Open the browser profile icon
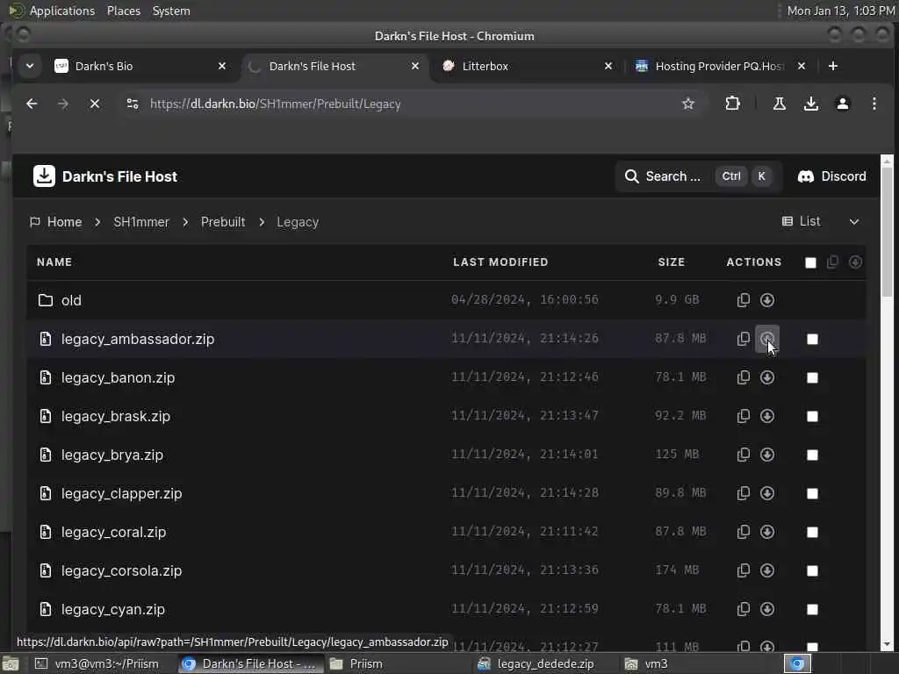 842,104
